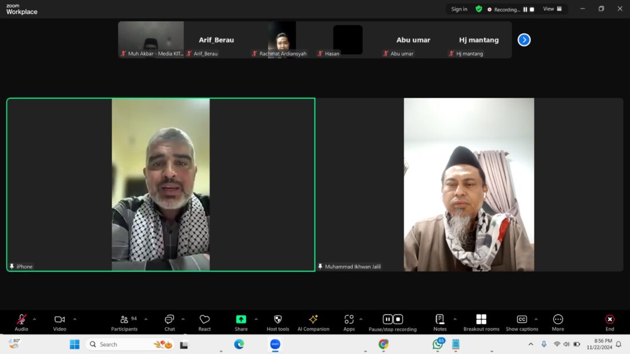Open Host tools shield icon
Viewport: 630px width, 354px height.
278,323
